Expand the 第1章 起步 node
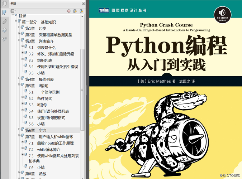Viewport: 242px width, 179px height. 19,27
